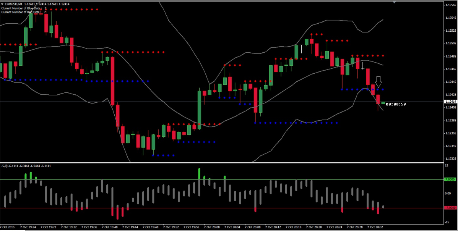Click the oscillator scale label 15
458x231 pixels.
[x=447, y=166]
